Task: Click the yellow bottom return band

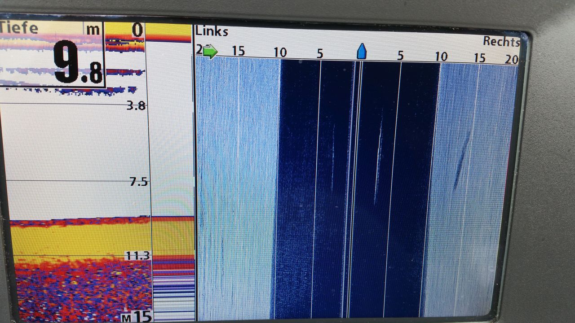Action: pos(81,240)
